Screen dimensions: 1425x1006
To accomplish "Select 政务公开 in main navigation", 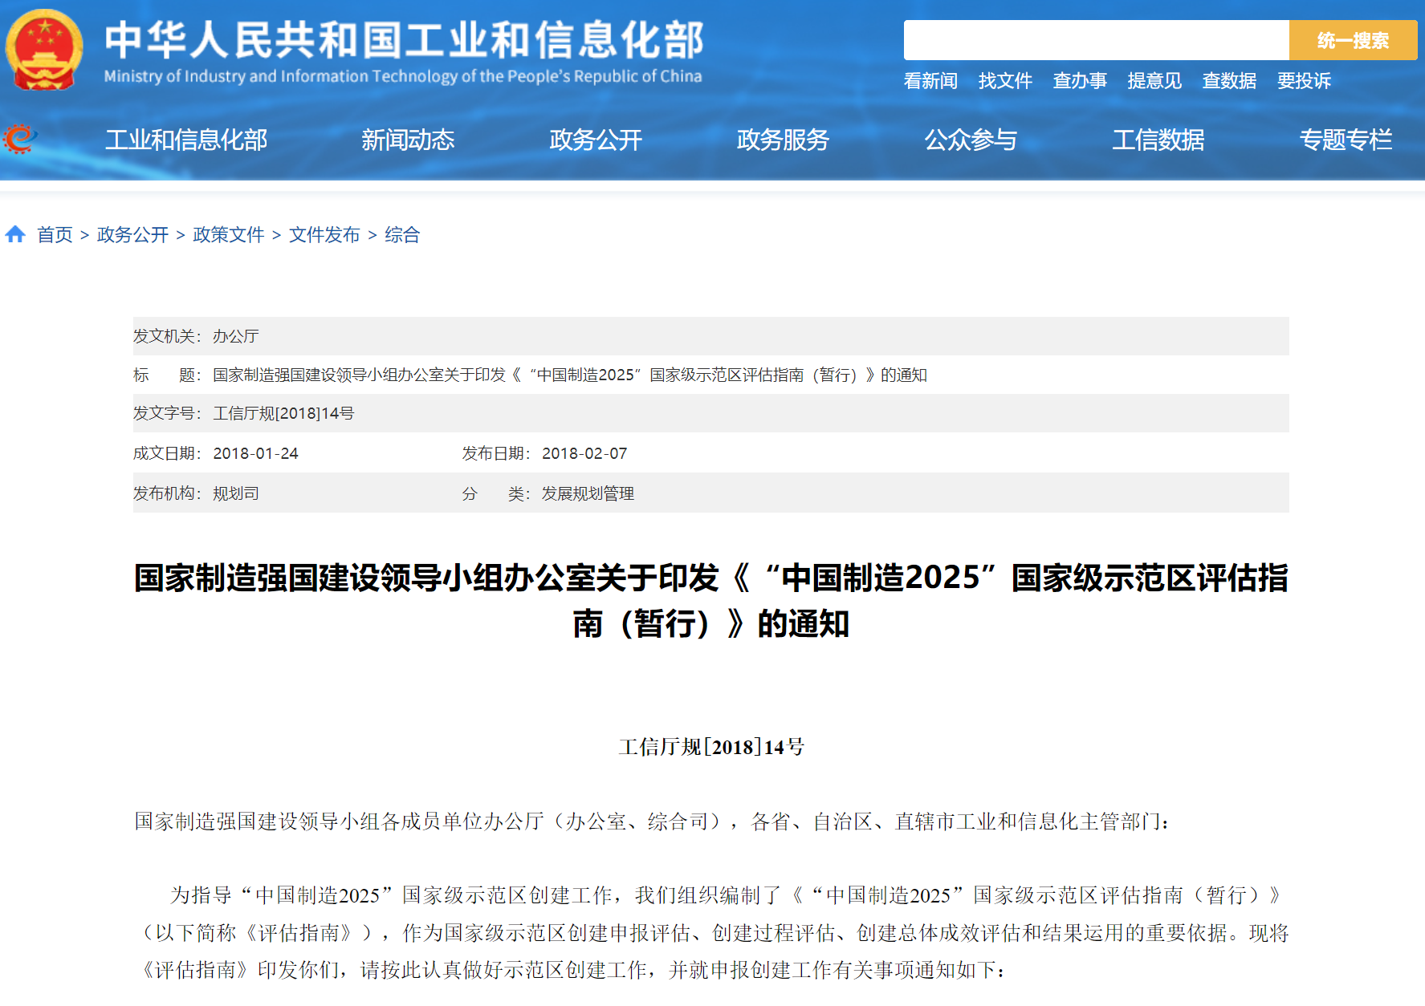I will [x=596, y=140].
